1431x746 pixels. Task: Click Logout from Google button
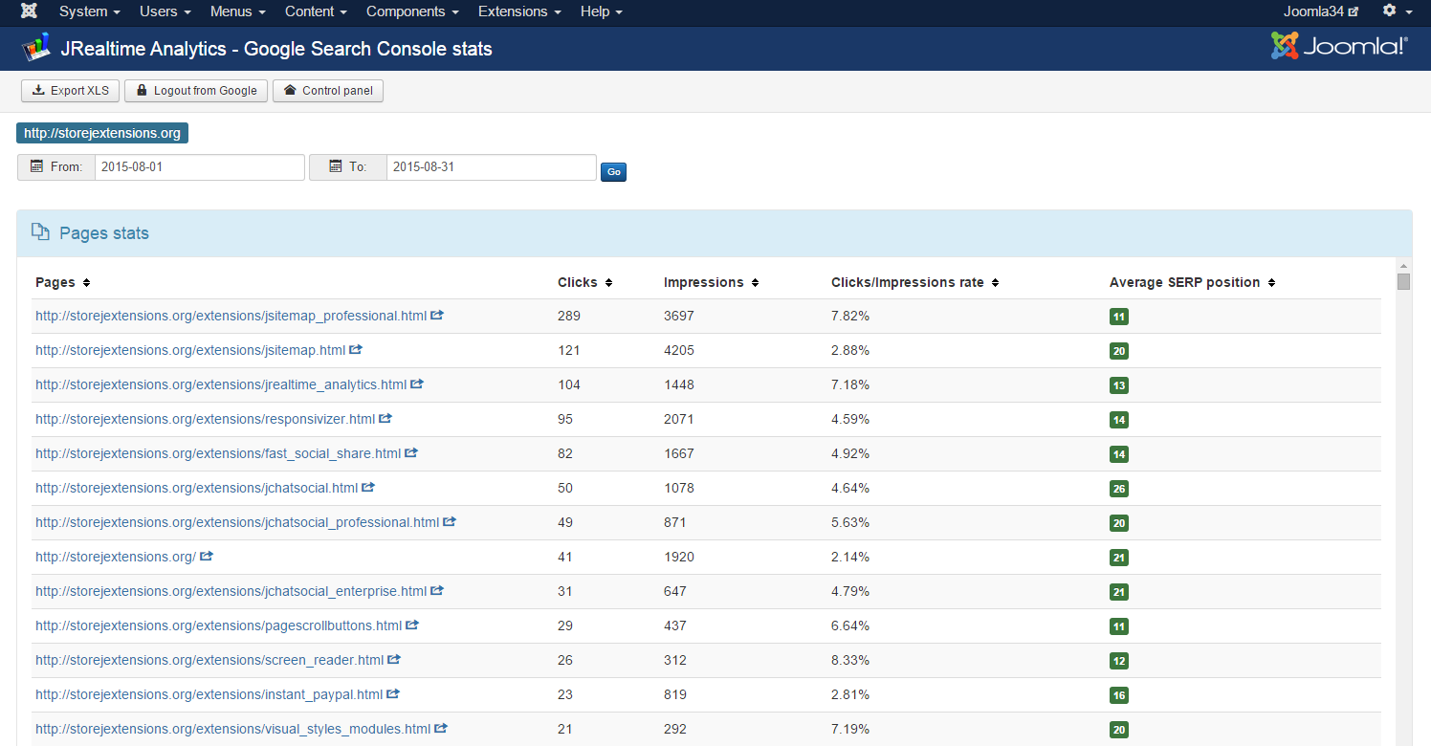click(196, 91)
